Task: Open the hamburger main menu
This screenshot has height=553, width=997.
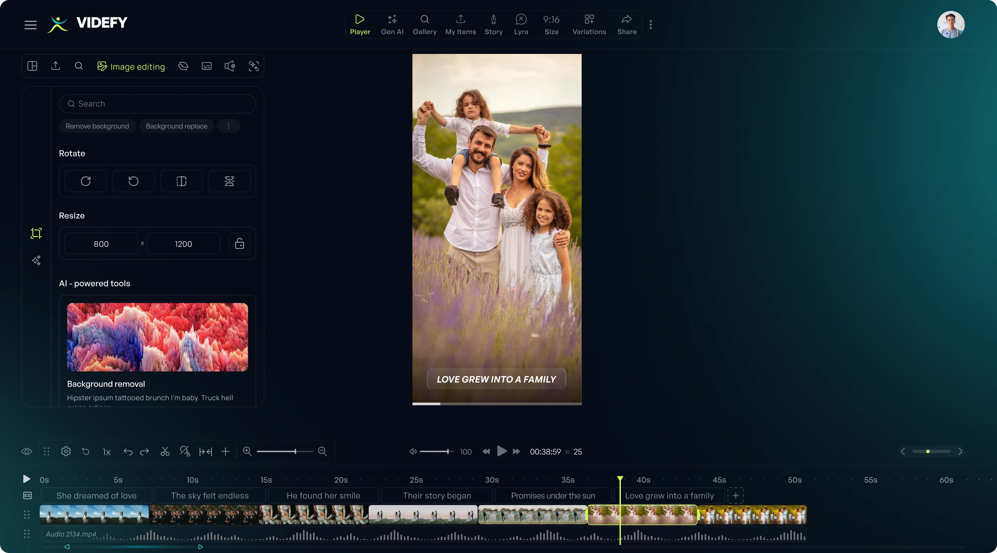Action: click(30, 25)
